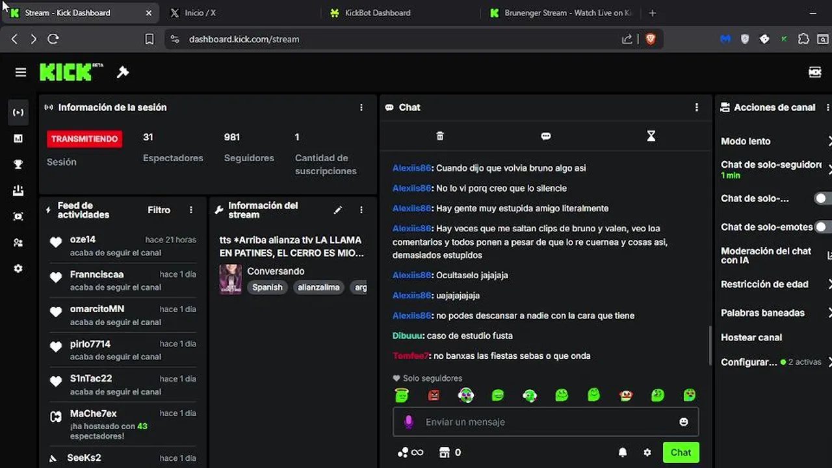
Task: Click username Tomfee7 in chat
Action: 411,356
